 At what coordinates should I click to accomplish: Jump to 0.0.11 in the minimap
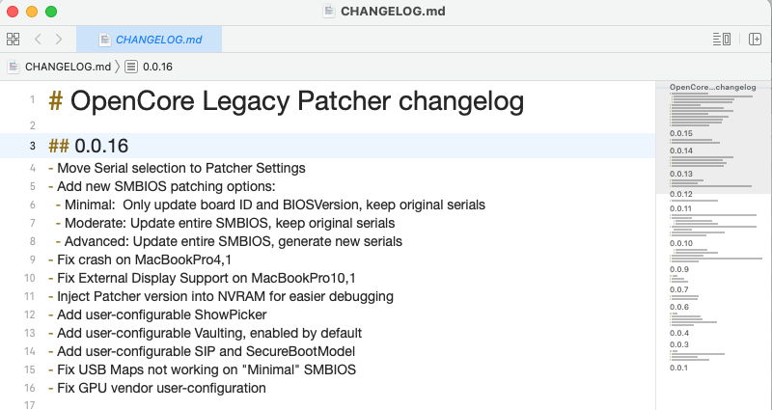pyautogui.click(x=680, y=208)
